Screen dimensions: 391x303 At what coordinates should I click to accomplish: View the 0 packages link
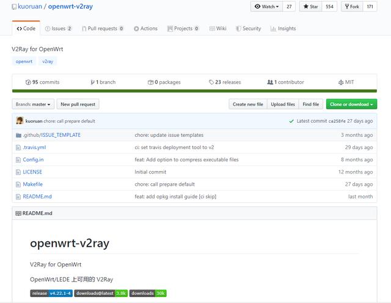coord(164,82)
